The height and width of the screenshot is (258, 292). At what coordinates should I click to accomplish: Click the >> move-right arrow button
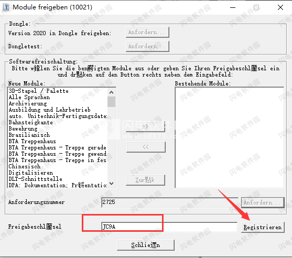(145, 127)
